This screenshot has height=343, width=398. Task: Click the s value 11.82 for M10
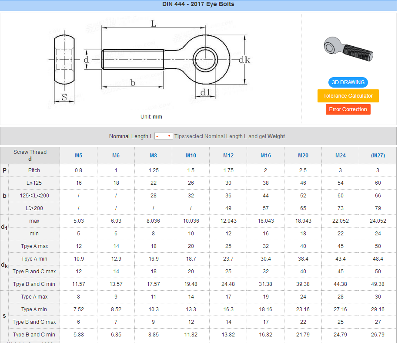191,335
